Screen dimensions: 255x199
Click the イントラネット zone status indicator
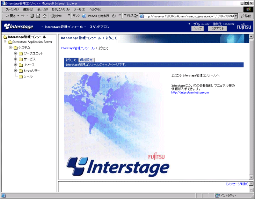pyautogui.click(x=226, y=196)
